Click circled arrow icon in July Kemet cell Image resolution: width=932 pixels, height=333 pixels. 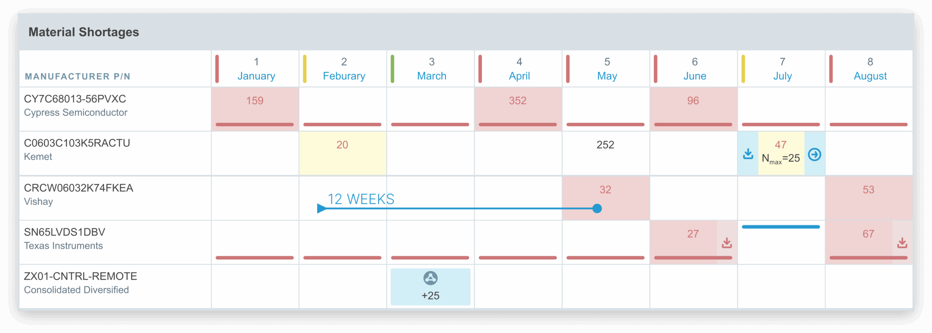(x=814, y=155)
